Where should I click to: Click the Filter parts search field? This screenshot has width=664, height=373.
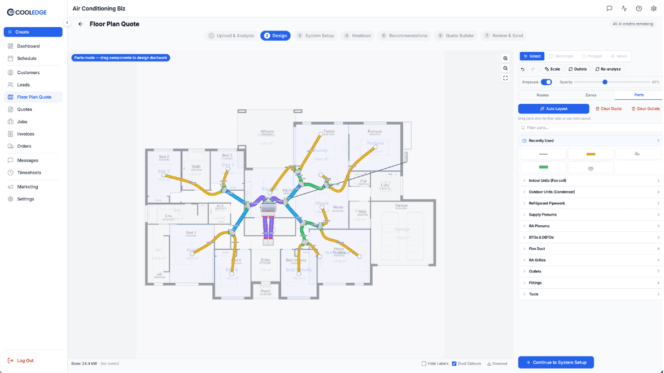[x=565, y=128]
